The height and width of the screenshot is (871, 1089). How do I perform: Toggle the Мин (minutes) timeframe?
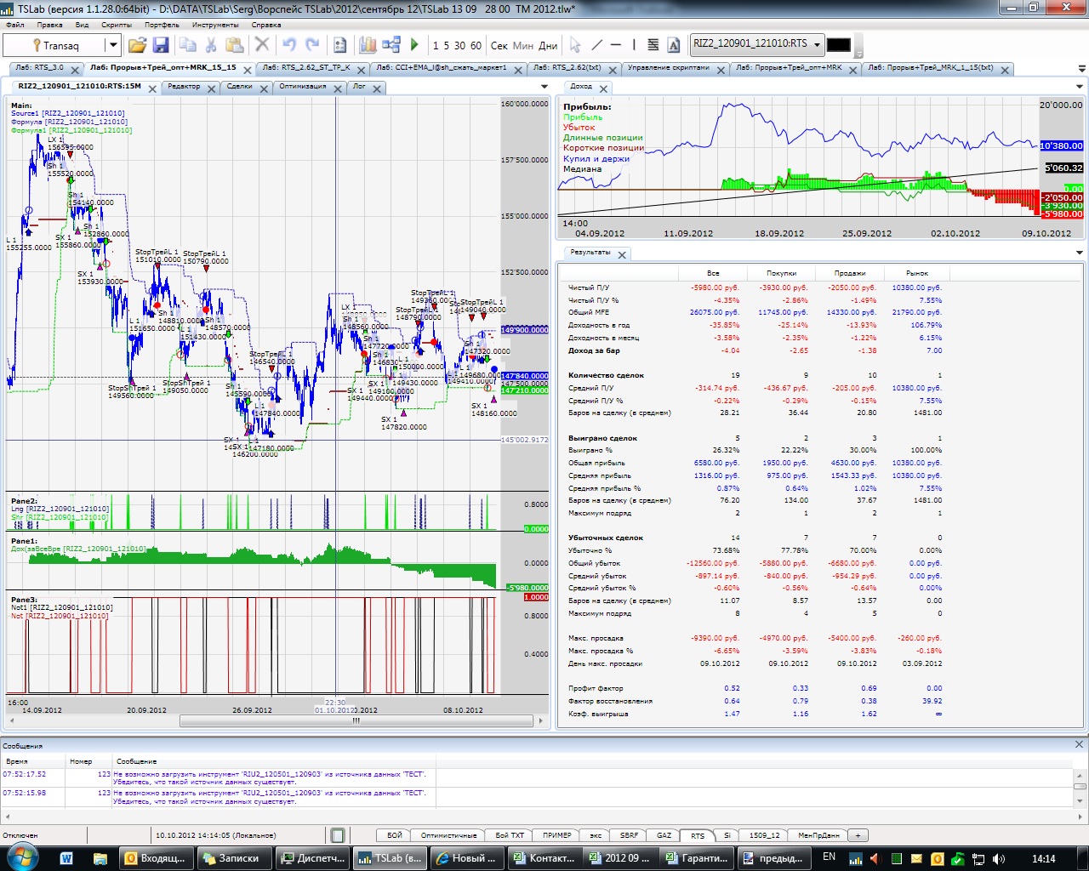click(x=522, y=46)
